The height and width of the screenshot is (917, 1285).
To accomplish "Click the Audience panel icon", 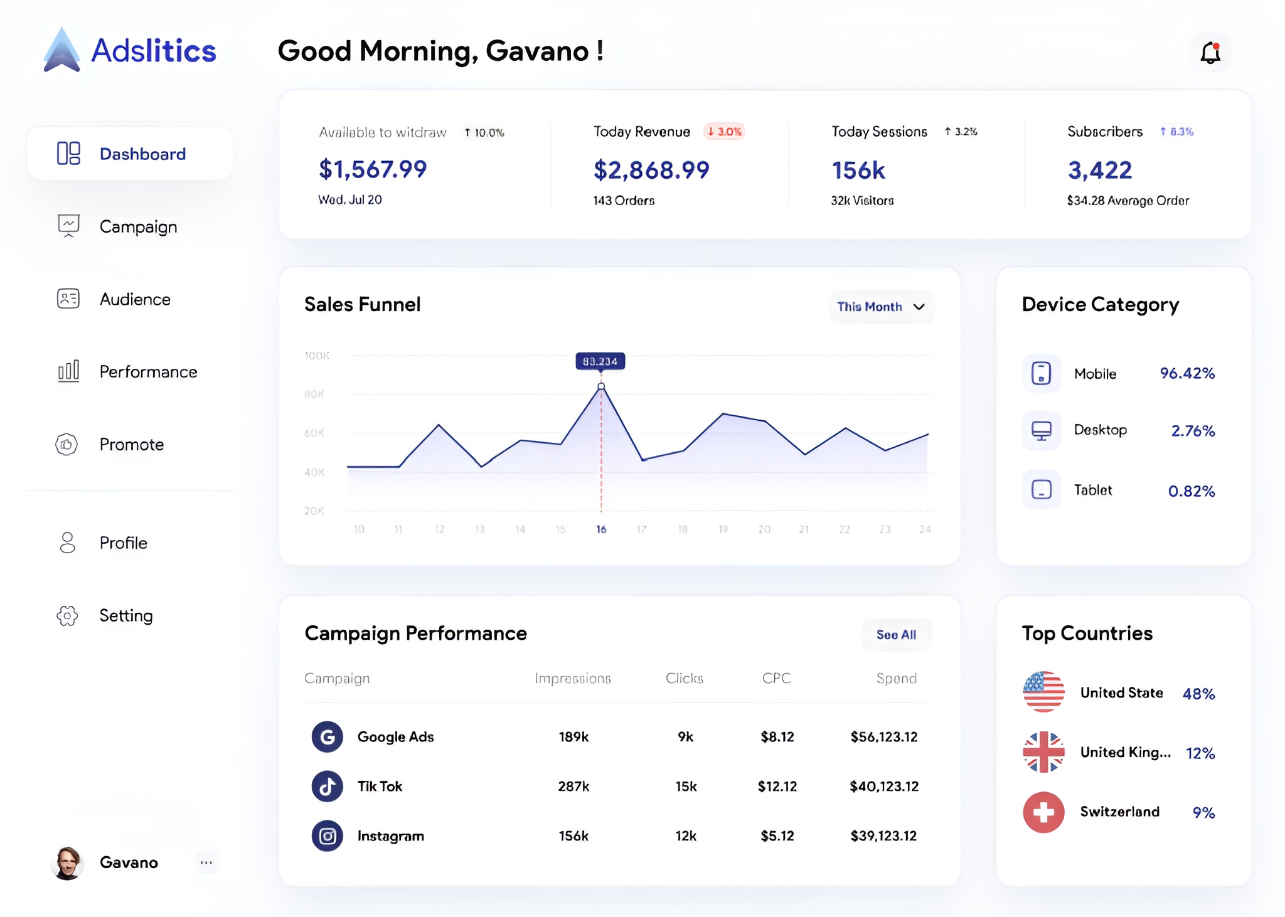I will tap(68, 299).
